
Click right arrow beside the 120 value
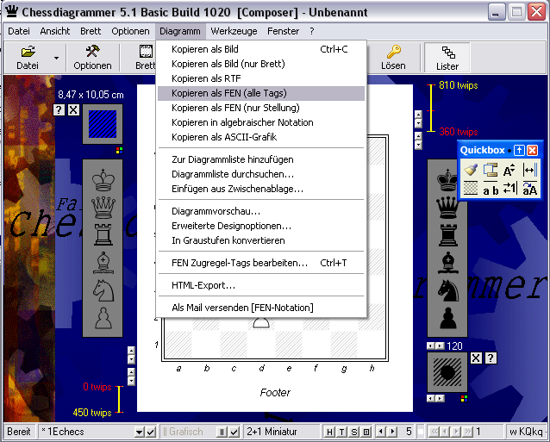440,346
